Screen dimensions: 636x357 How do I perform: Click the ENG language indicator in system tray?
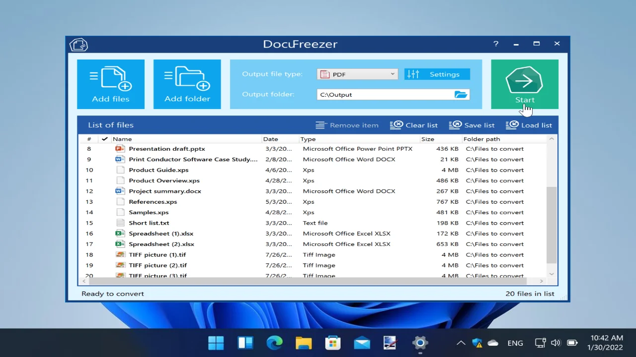(515, 343)
